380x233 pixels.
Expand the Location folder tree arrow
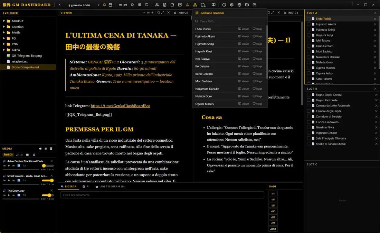pos(4,27)
